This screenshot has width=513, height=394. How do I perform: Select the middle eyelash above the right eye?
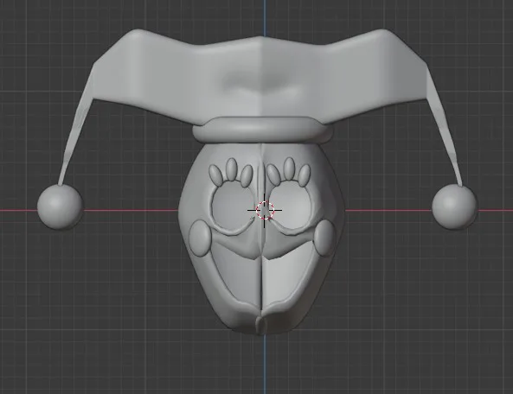point(289,168)
